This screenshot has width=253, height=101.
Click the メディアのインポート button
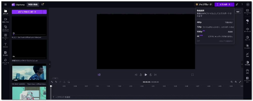coord(27,12)
